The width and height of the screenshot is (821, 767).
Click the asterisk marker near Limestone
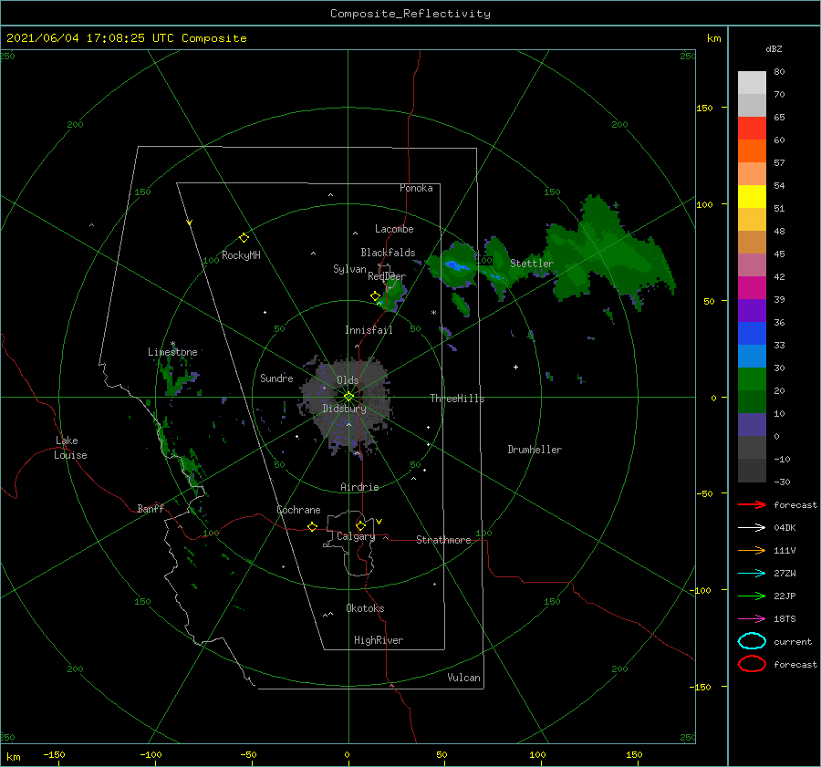172,344
